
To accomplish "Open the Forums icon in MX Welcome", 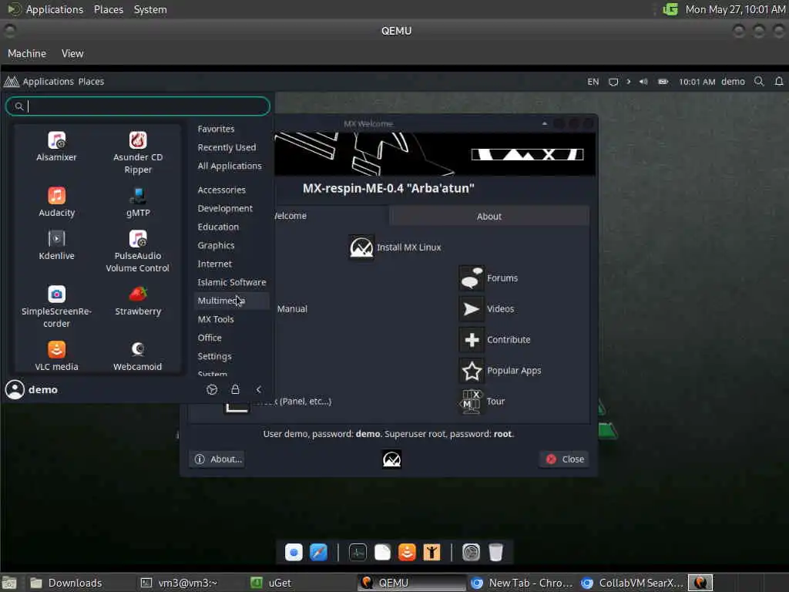I will (472, 277).
